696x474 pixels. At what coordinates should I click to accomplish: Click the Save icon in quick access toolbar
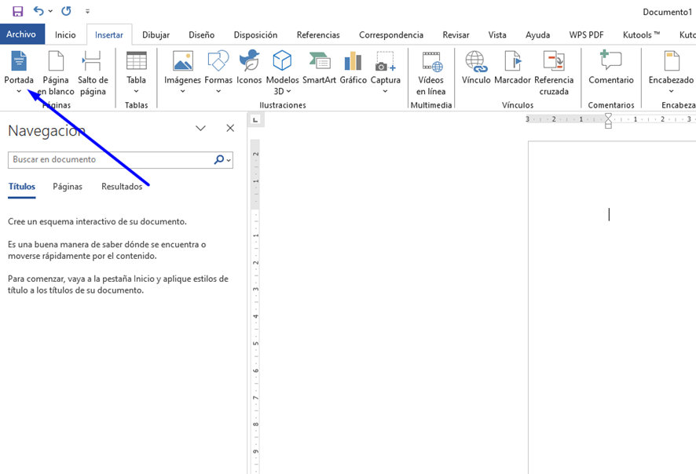[x=17, y=11]
